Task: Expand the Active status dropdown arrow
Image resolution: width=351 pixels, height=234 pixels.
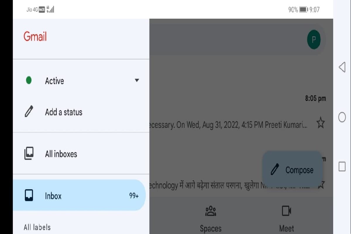Action: (x=137, y=80)
